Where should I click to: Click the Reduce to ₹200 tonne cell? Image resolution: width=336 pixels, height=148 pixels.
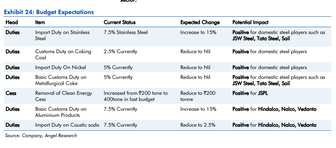(x=198, y=96)
